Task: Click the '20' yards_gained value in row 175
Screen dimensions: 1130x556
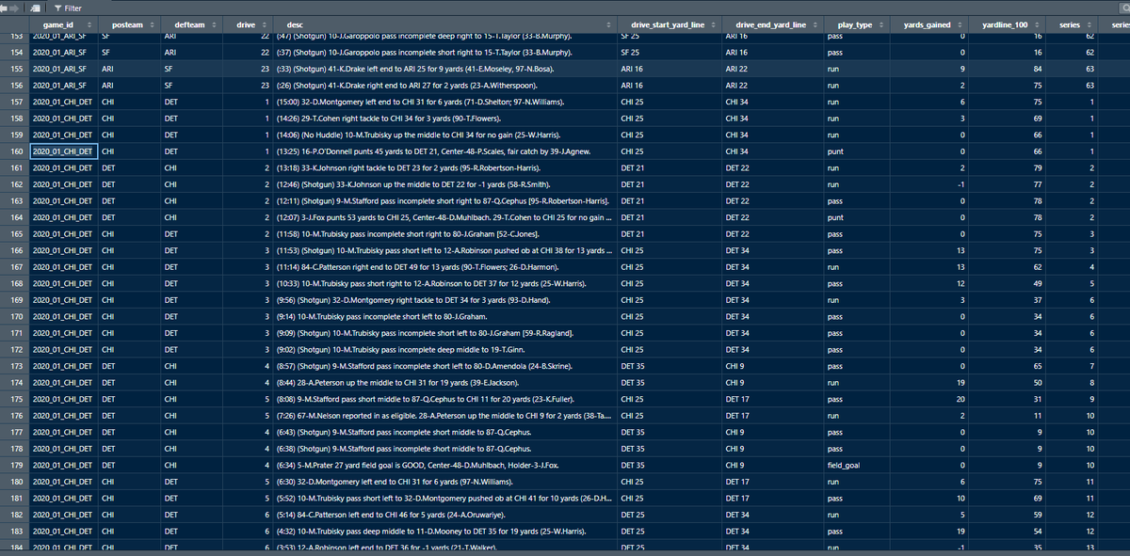Action: [961, 400]
